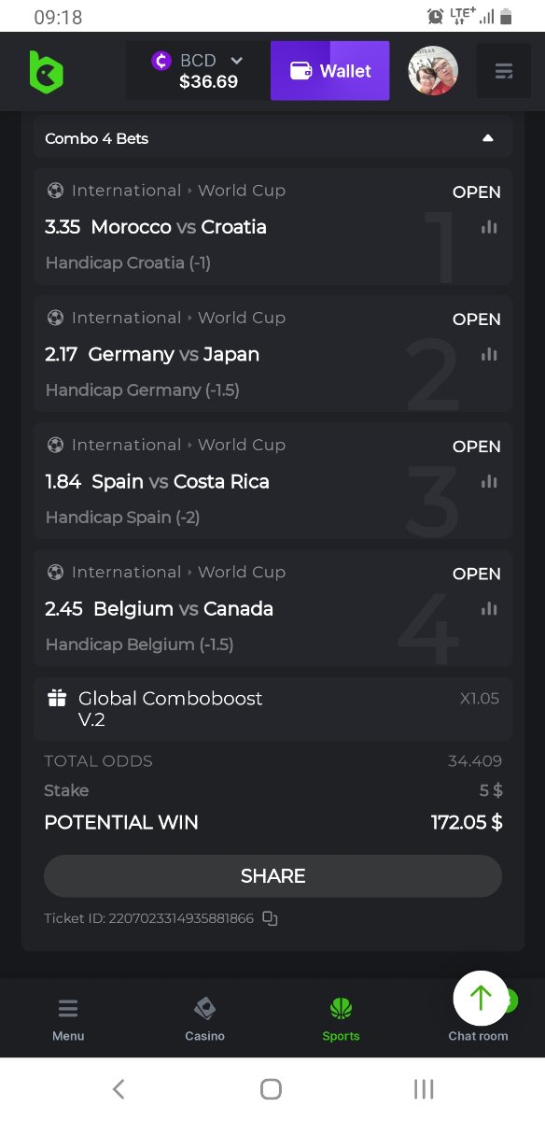Open the Chat room tab
The image size is (545, 1121).
[x=478, y=1035]
